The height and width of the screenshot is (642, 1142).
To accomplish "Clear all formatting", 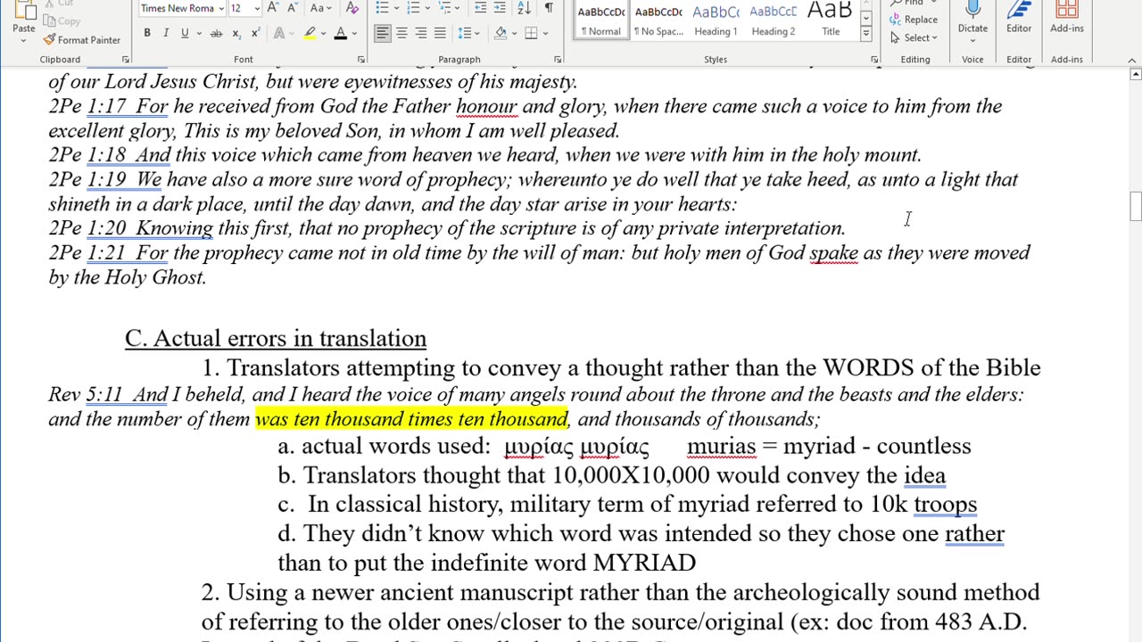I will pos(352,8).
